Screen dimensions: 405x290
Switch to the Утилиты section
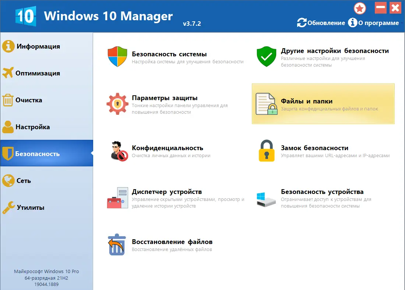[46, 208]
